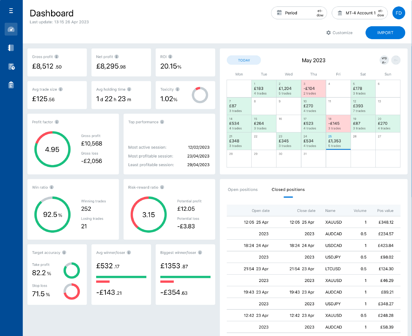Select May 25 on the calendar
This screenshot has height=336, width=412.
click(x=338, y=141)
